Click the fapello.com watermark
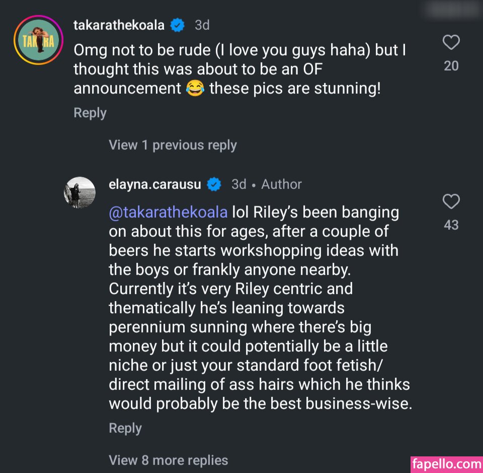Viewport: 483px width, 473px height. [x=447, y=463]
